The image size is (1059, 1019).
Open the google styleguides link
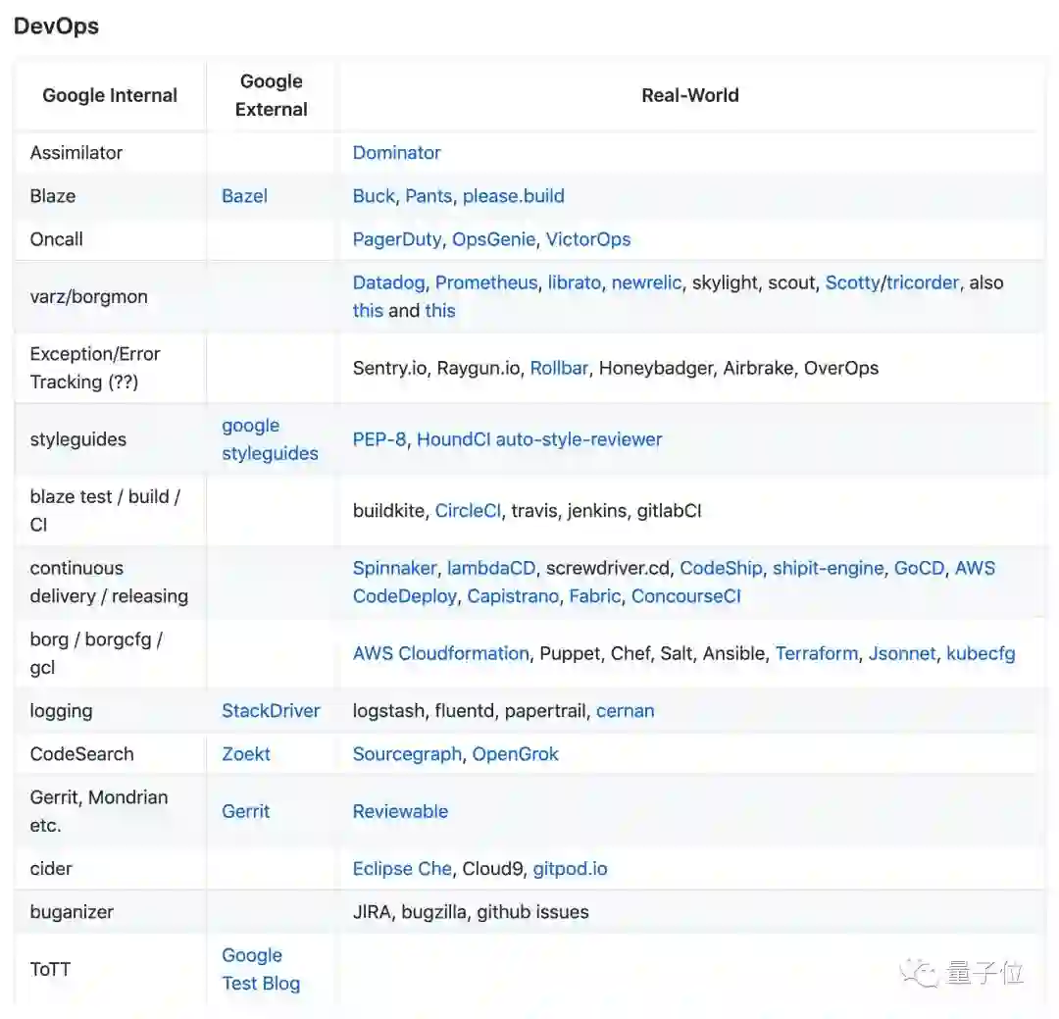(x=270, y=439)
